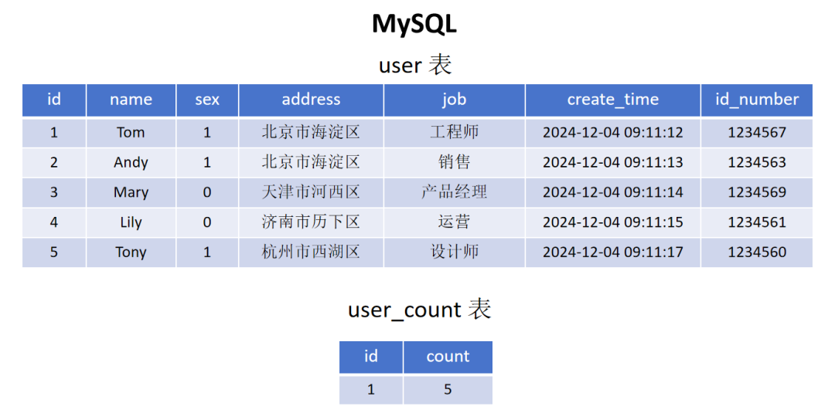
Task: Click the MySQL title text
Action: pos(414,25)
